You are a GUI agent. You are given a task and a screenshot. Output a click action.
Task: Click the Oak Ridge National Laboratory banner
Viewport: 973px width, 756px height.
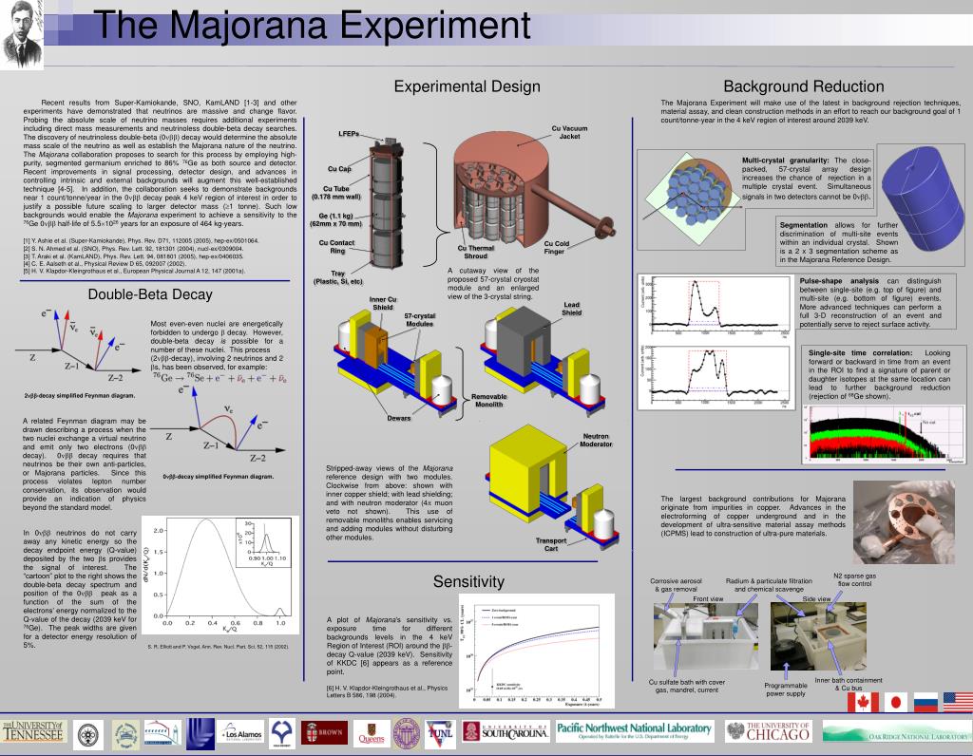coord(897,731)
